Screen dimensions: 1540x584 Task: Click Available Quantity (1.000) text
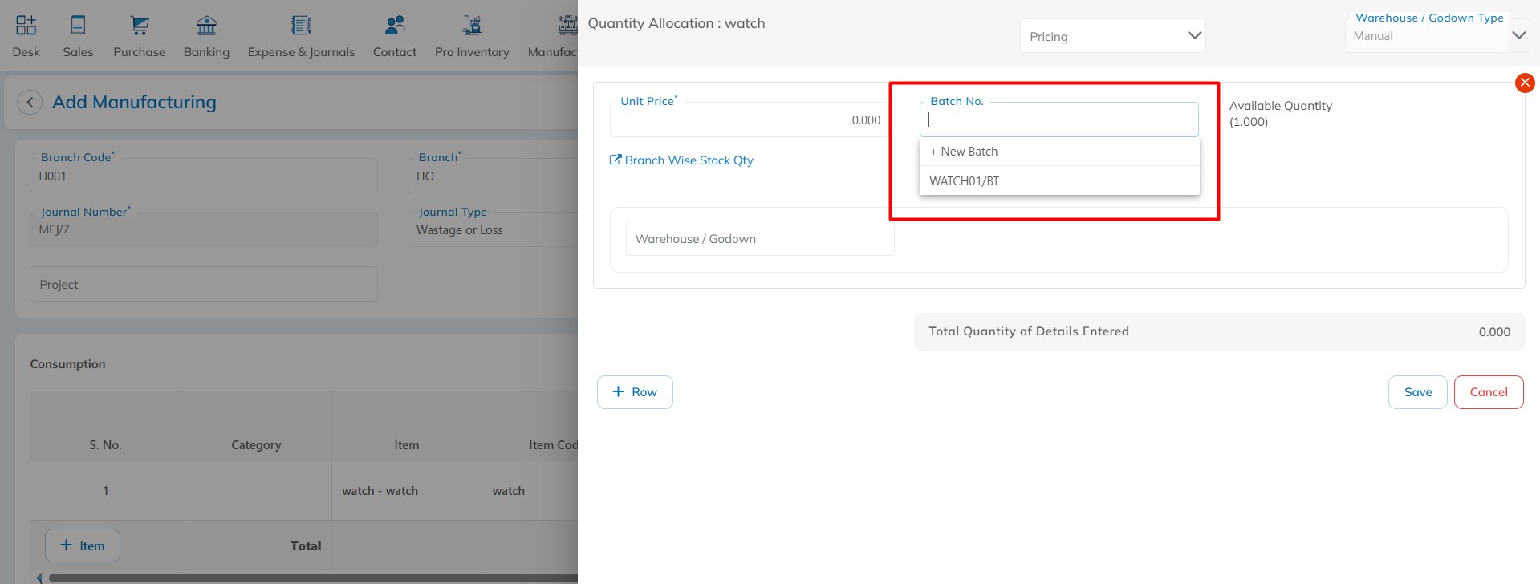click(1280, 114)
